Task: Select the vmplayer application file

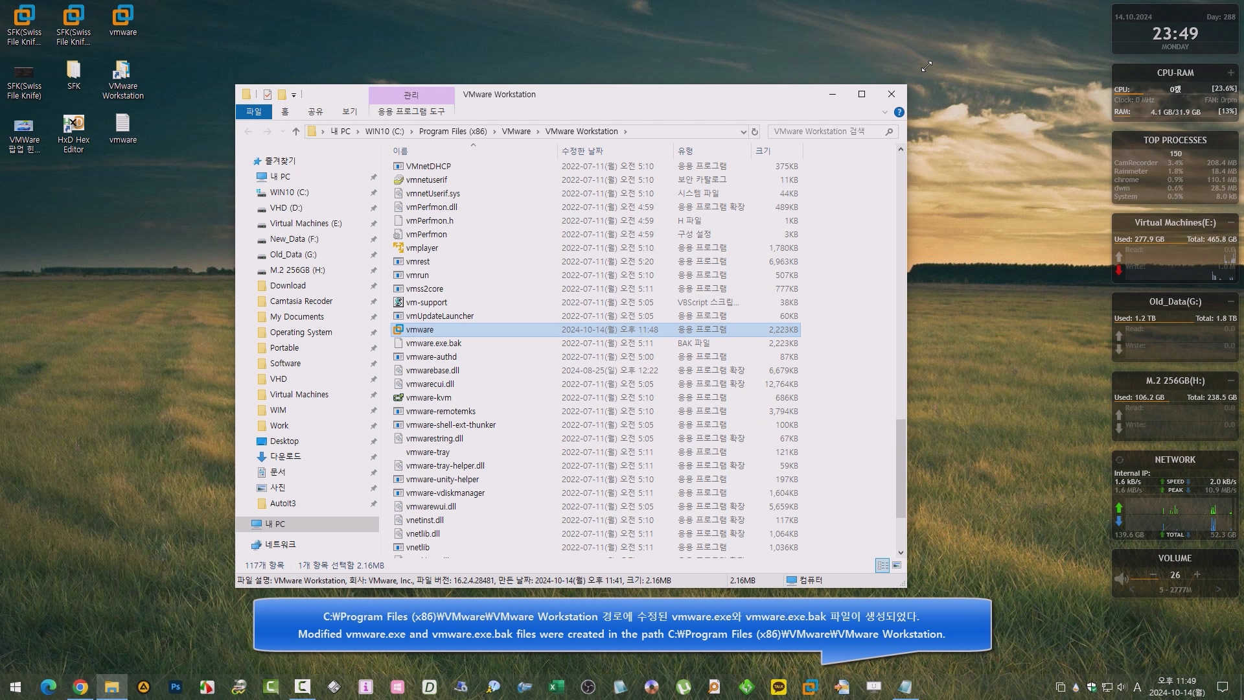Action: [x=422, y=248]
